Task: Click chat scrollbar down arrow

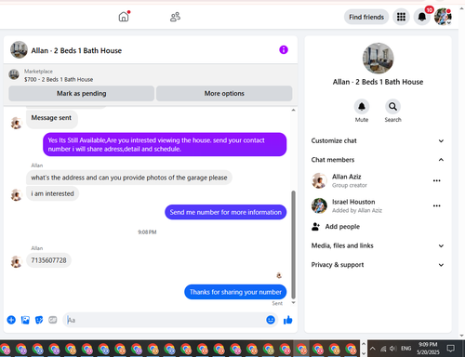Action: tap(293, 303)
